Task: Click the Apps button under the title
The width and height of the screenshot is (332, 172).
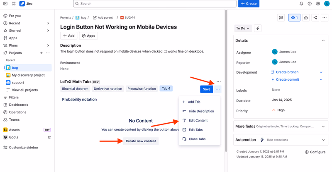Action: coord(88,36)
